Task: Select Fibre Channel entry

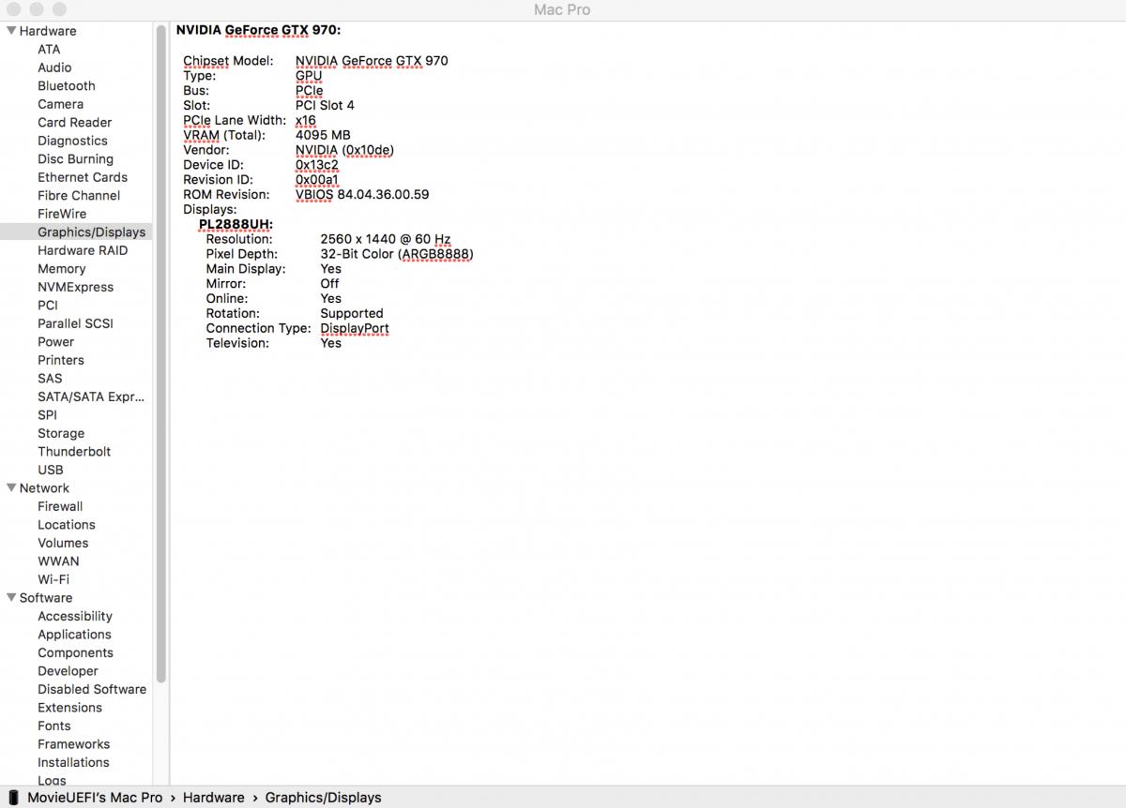Action: tap(79, 196)
